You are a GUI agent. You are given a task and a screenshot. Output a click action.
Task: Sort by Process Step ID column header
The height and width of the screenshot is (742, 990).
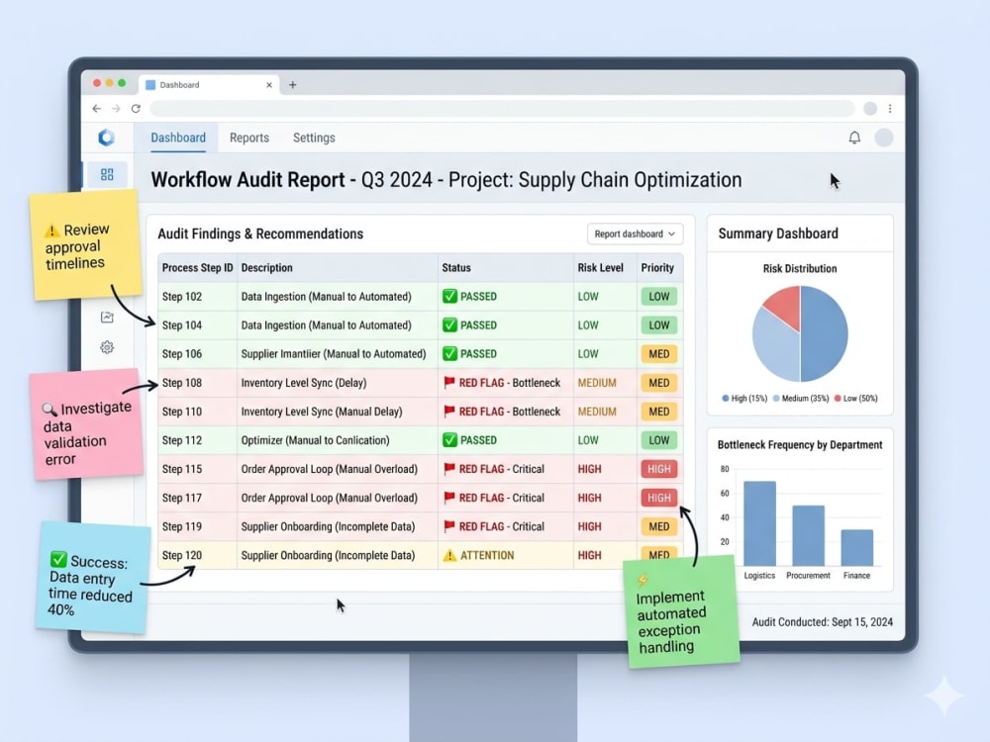197,267
